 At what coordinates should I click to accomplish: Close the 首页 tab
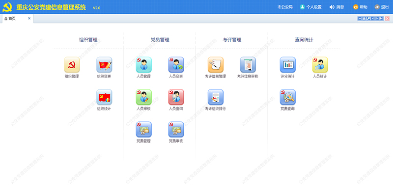click(x=29, y=19)
